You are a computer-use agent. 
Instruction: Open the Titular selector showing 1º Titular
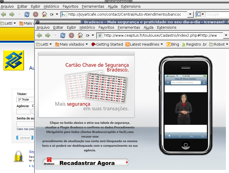[x=25, y=99]
